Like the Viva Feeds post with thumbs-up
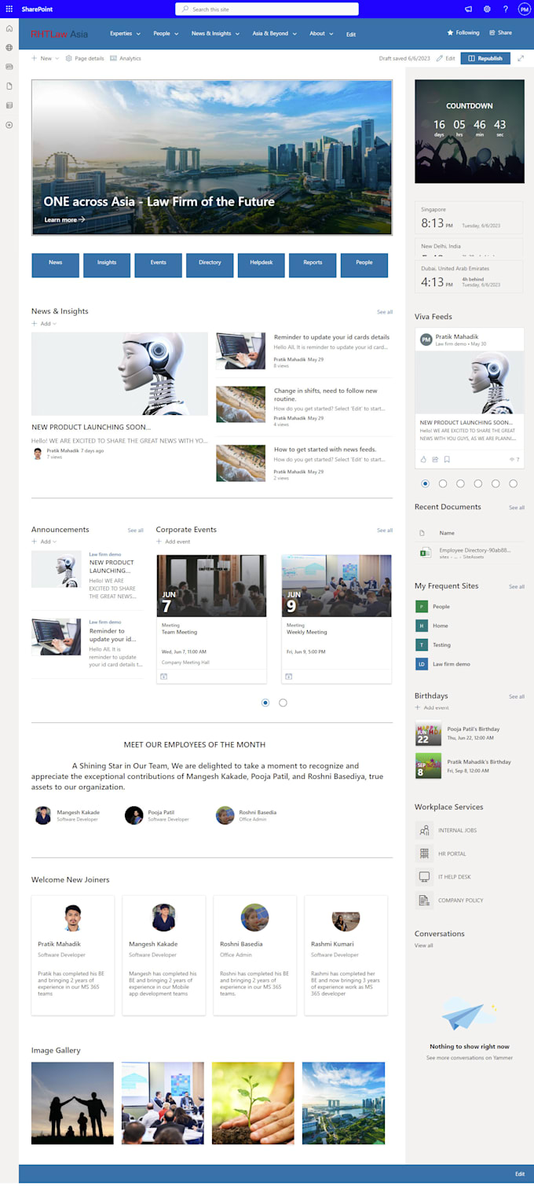This screenshot has width=534, height=1186. (x=423, y=459)
